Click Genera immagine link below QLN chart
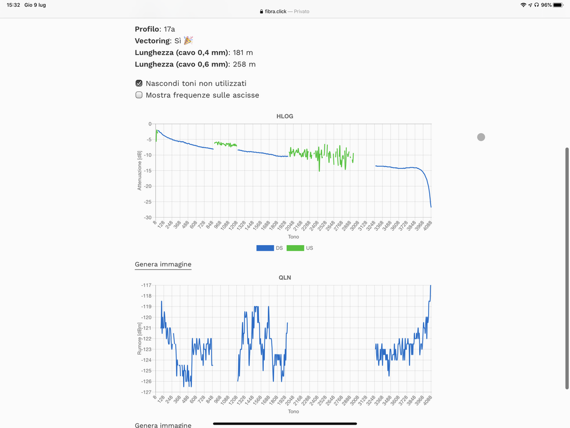570x428 pixels. point(163,425)
